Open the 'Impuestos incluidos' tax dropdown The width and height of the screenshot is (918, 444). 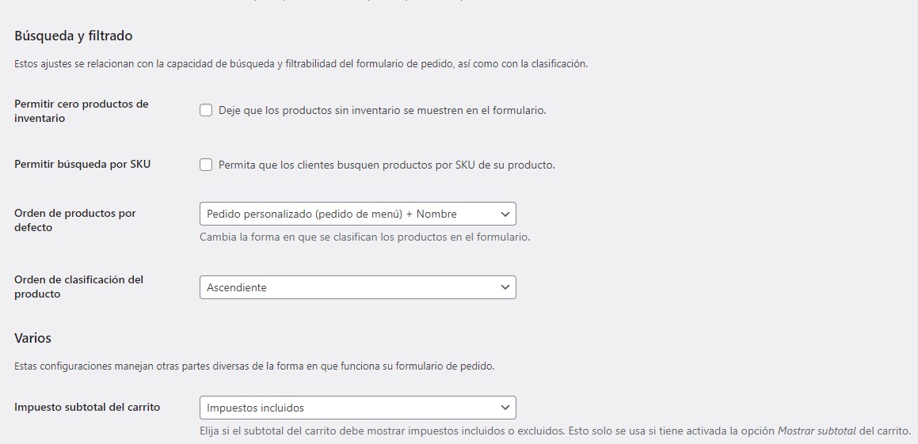[349, 408]
